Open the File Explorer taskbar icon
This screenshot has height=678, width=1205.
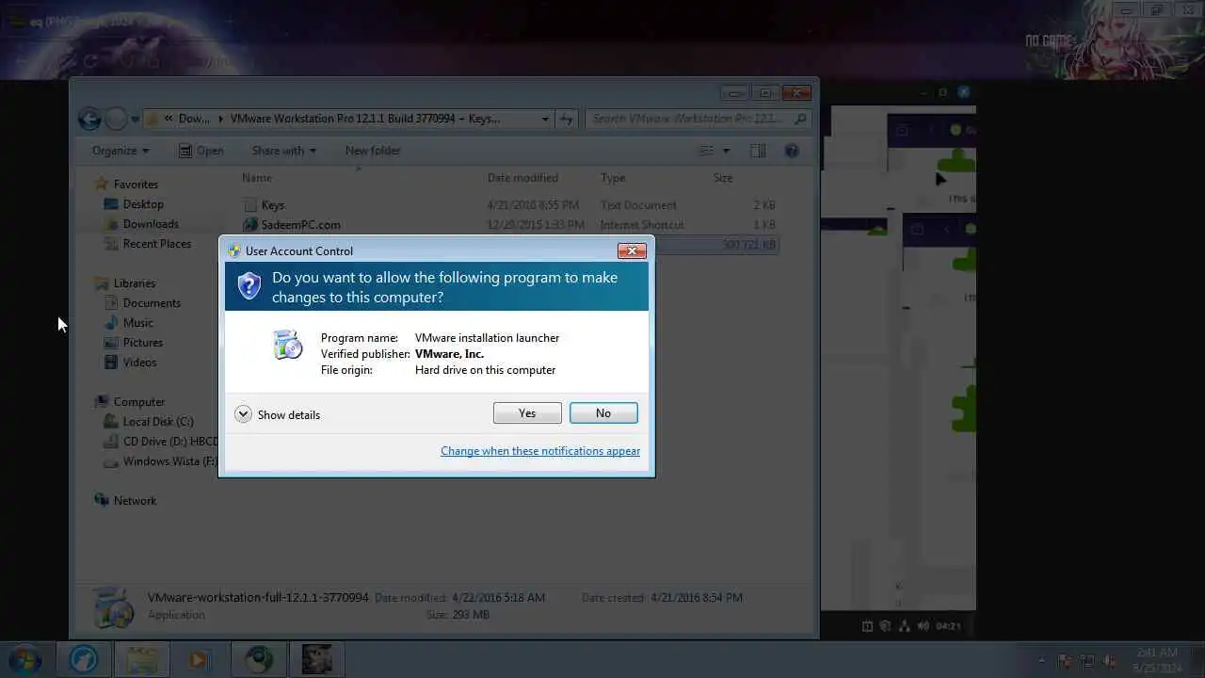[142, 659]
